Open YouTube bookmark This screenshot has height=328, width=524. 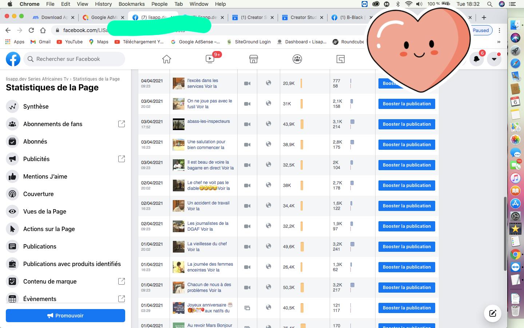70,42
